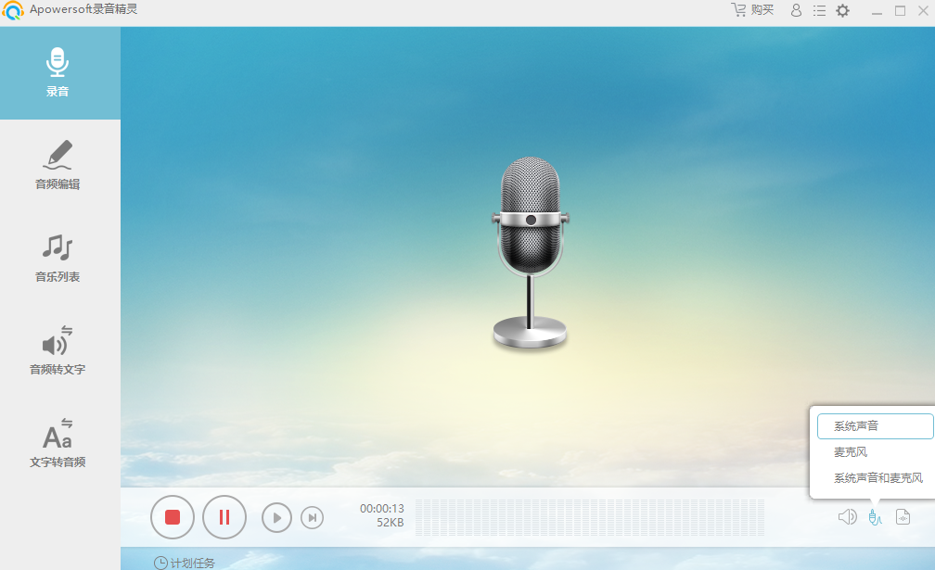The height and width of the screenshot is (570, 935).
Task: Open 文字转音频 text-to-speech
Action: (58, 444)
